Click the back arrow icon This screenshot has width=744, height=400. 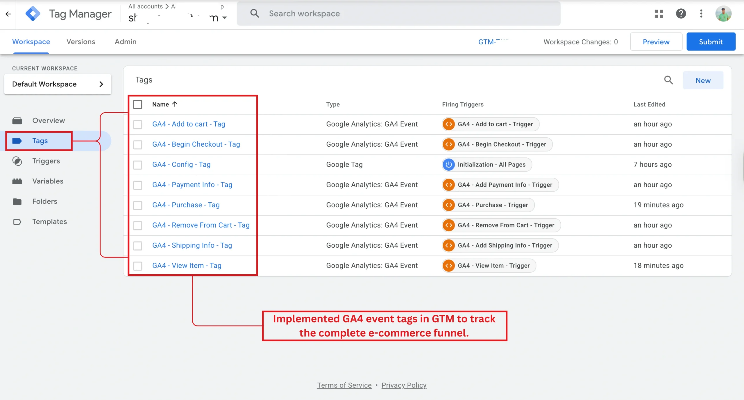(8, 14)
